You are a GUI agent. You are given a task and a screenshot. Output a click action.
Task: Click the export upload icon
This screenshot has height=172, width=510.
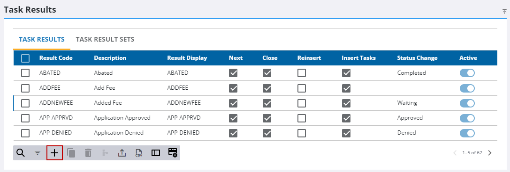click(x=122, y=153)
